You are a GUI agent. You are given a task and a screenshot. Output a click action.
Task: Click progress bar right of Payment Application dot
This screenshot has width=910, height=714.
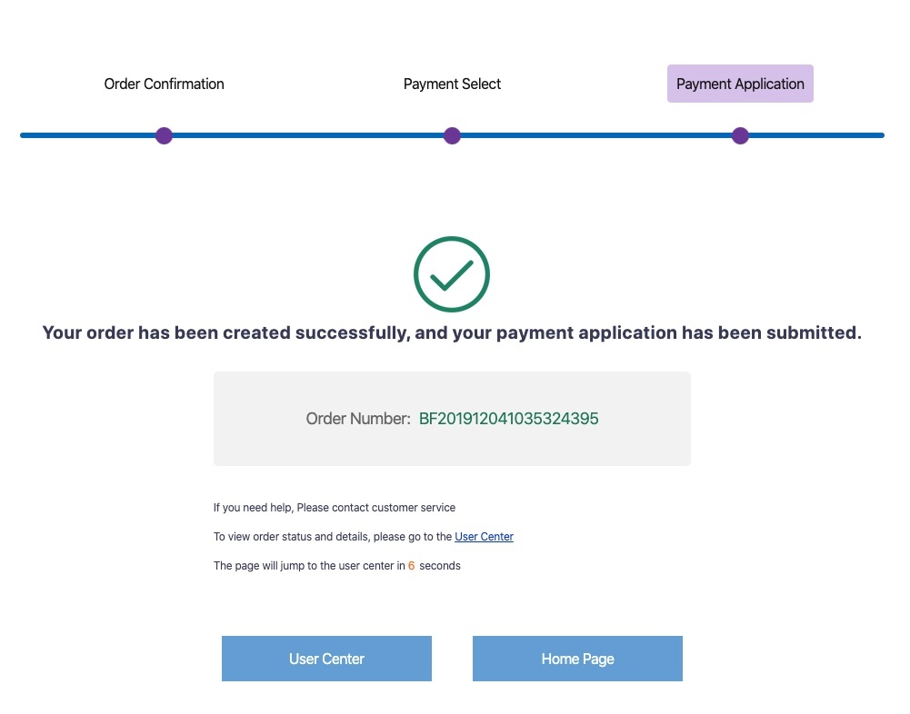[x=814, y=135]
